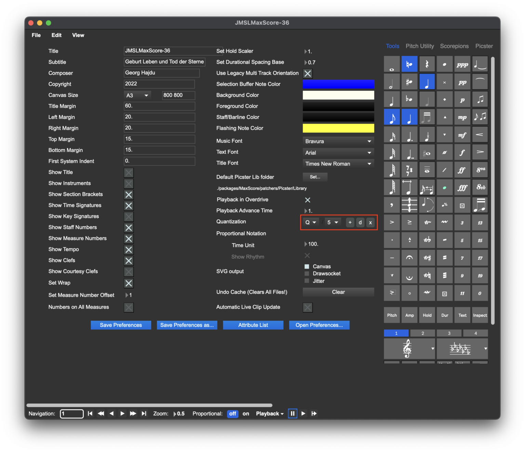Open the Canvas Size dropdown
The height and width of the screenshot is (452, 525).
[137, 95]
